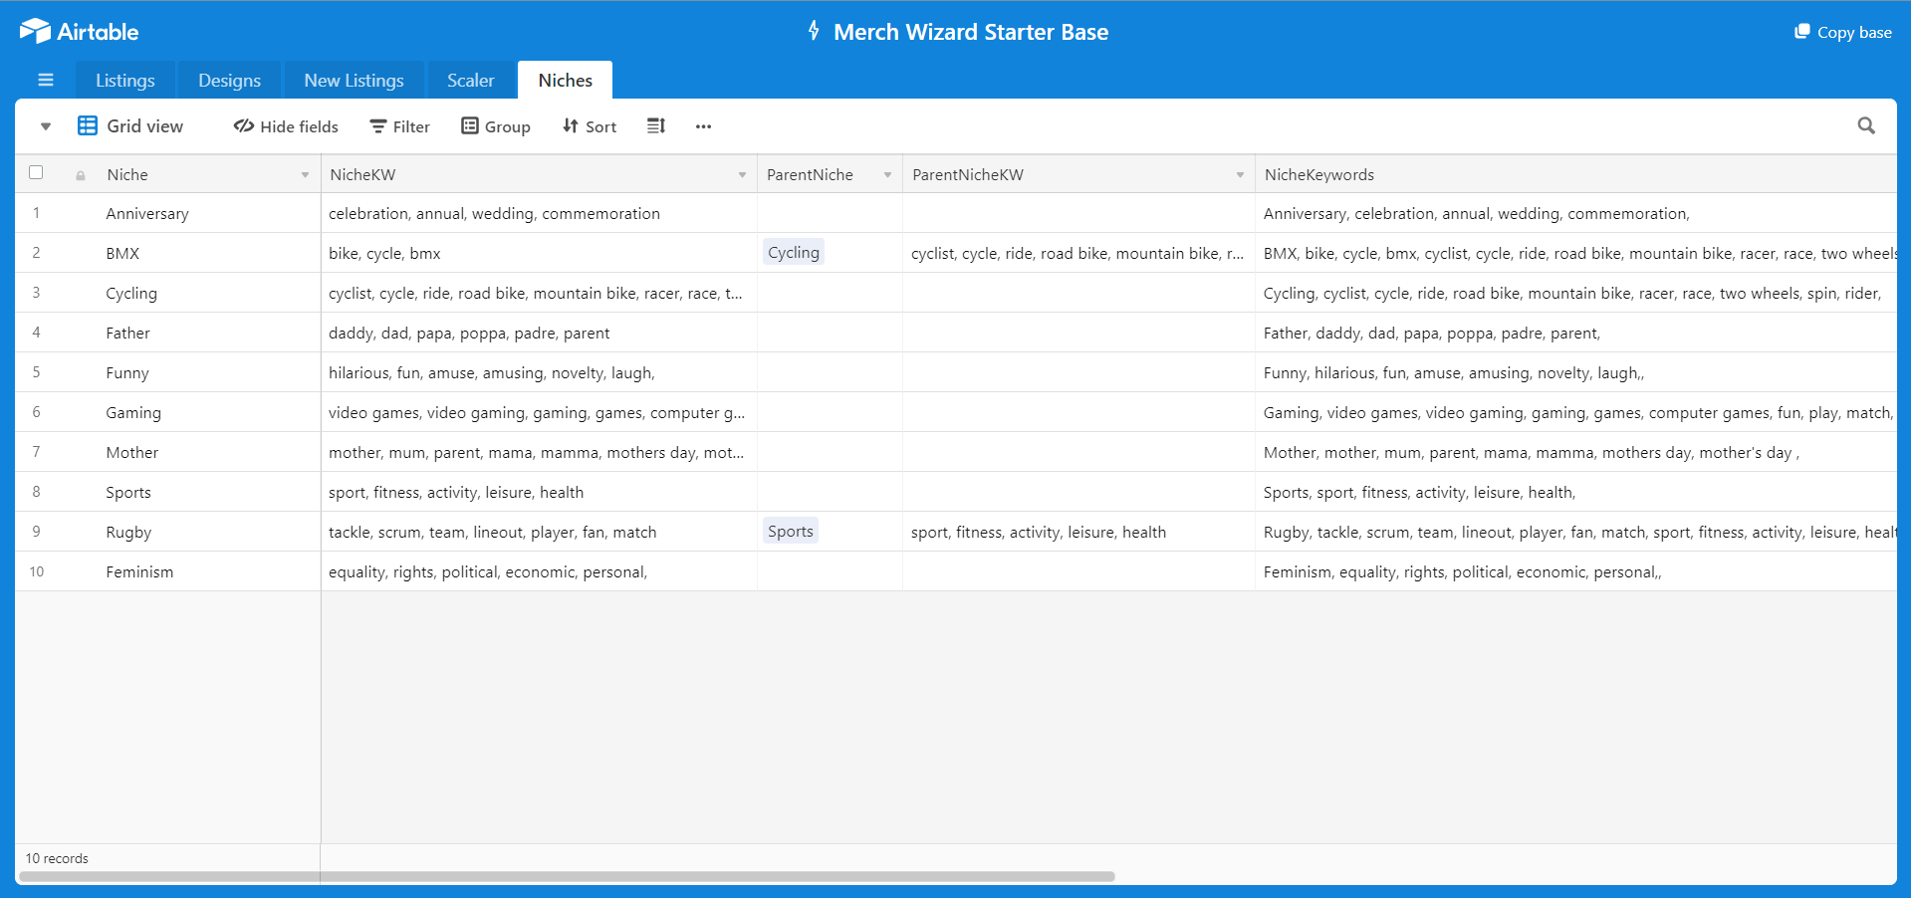This screenshot has width=1911, height=898.
Task: Click 'Father, daddy, dad, papa' NicheKeywords cell
Action: pyautogui.click(x=1575, y=333)
